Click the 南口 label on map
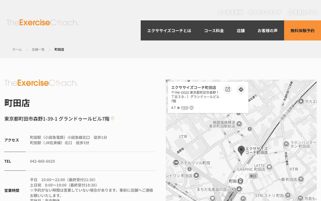Screen dimensions: 321x201 click(x=253, y=176)
